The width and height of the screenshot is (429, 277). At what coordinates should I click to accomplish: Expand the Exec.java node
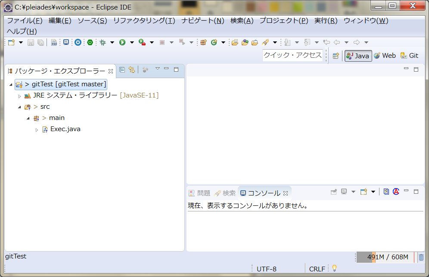tap(37, 130)
